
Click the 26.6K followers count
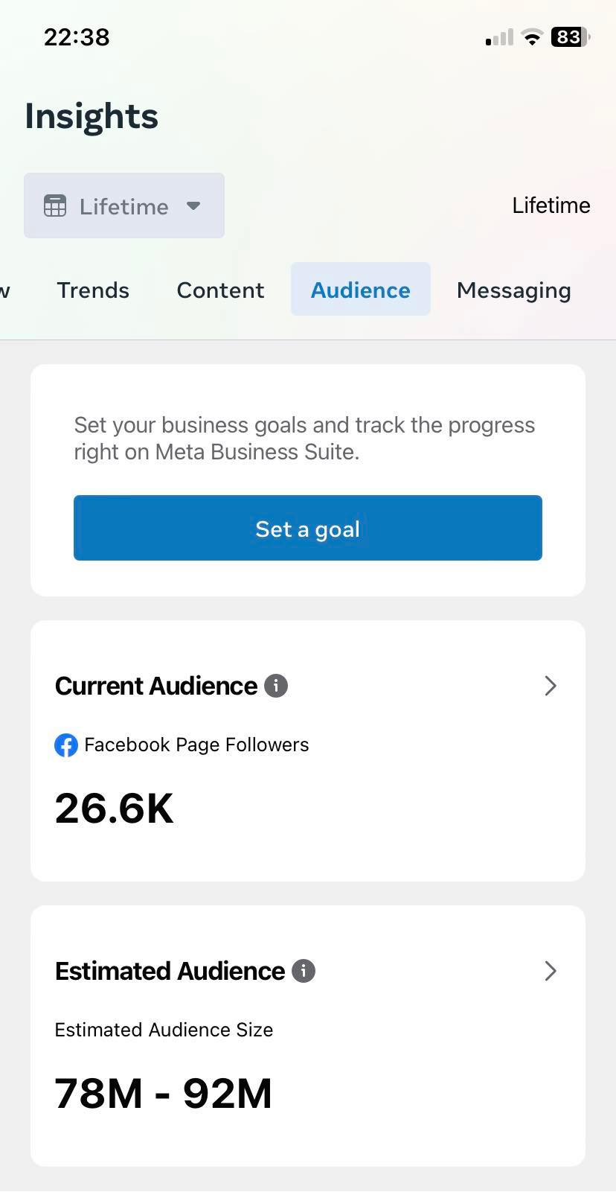(x=115, y=809)
